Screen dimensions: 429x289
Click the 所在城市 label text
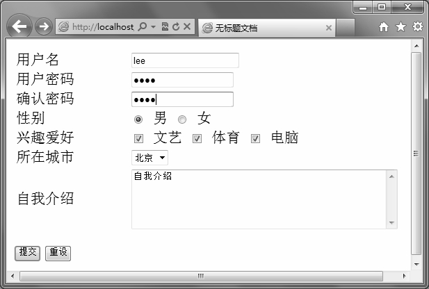point(45,157)
